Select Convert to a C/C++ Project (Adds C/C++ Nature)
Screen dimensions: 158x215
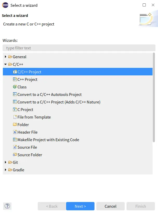[59, 102]
